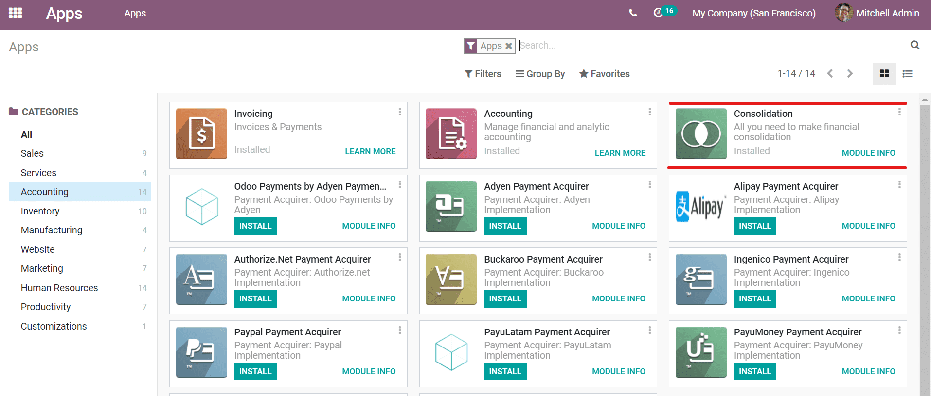The height and width of the screenshot is (396, 931).
Task: Click the Authorize.Net Payment Acquirer icon
Action: coord(201,280)
